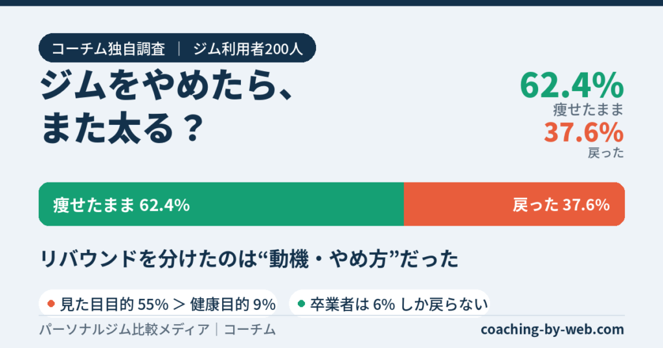Click the 見た目目的 55% > 健康目的 9% chip

(158, 303)
